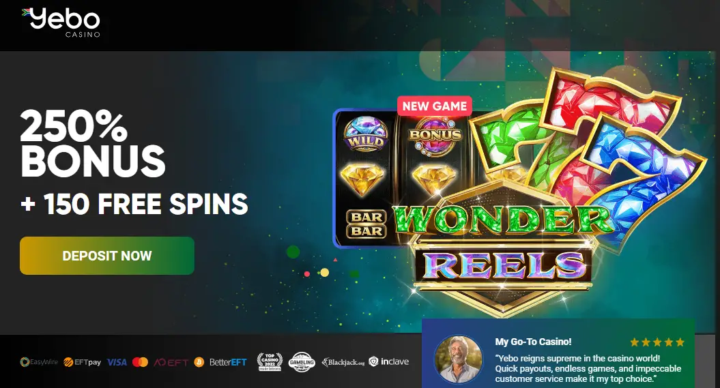Click the red NEW GAME badge
Screen dimensions: 720x388
pyautogui.click(x=434, y=106)
